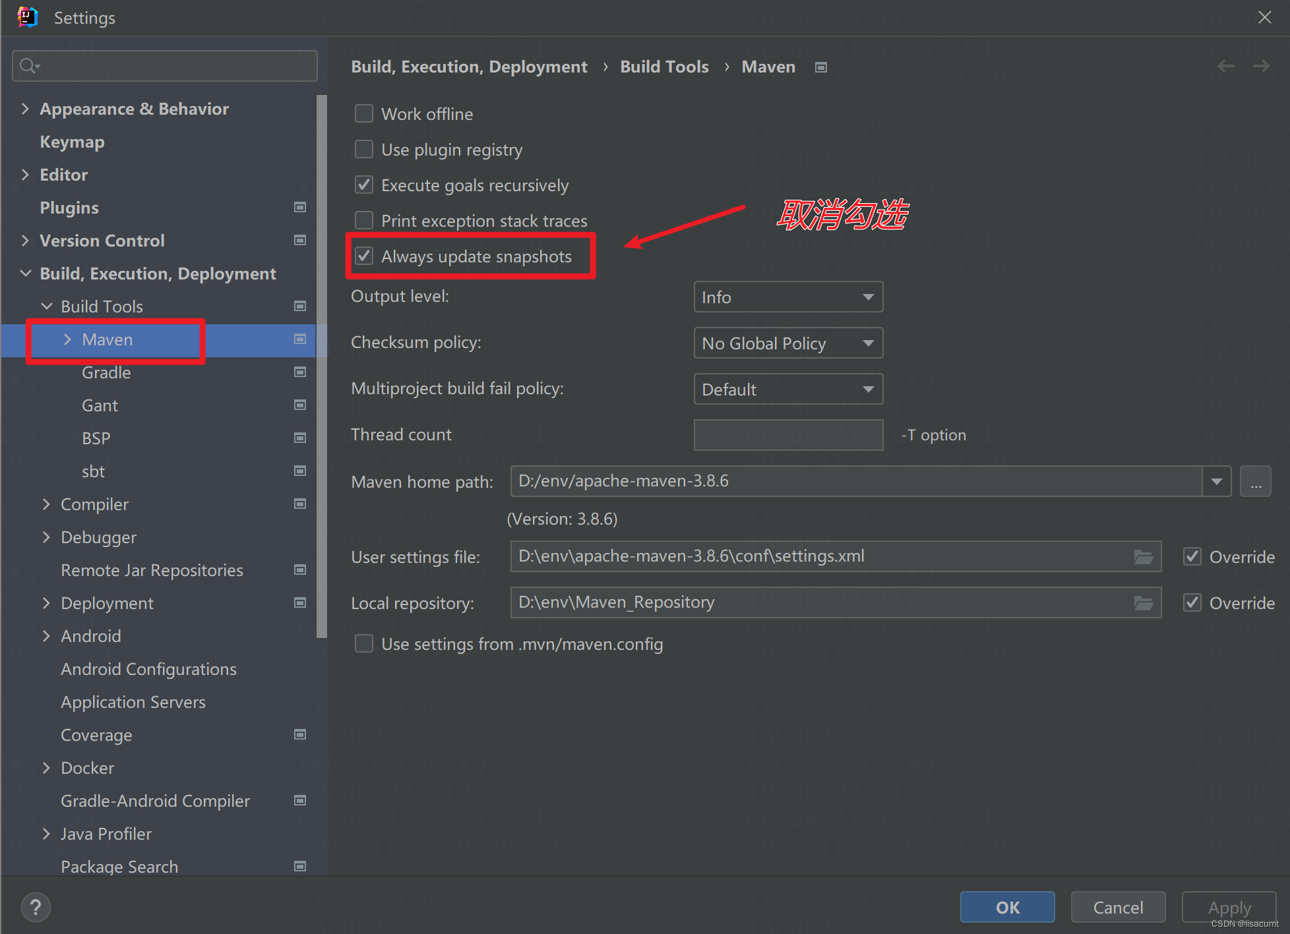
Task: Expand the Maven subtree chevron
Action: coord(67,339)
